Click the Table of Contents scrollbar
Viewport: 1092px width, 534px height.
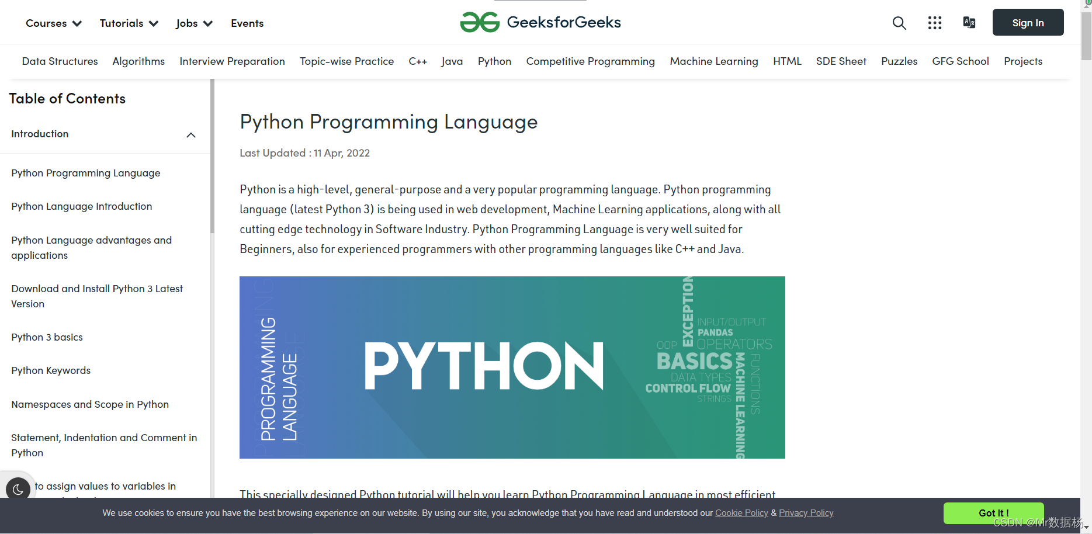pyautogui.click(x=213, y=157)
